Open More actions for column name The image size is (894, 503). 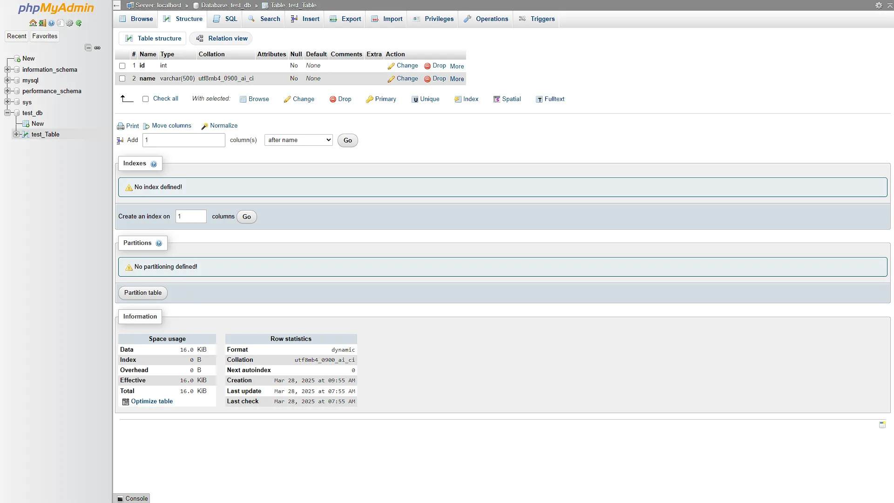457,79
